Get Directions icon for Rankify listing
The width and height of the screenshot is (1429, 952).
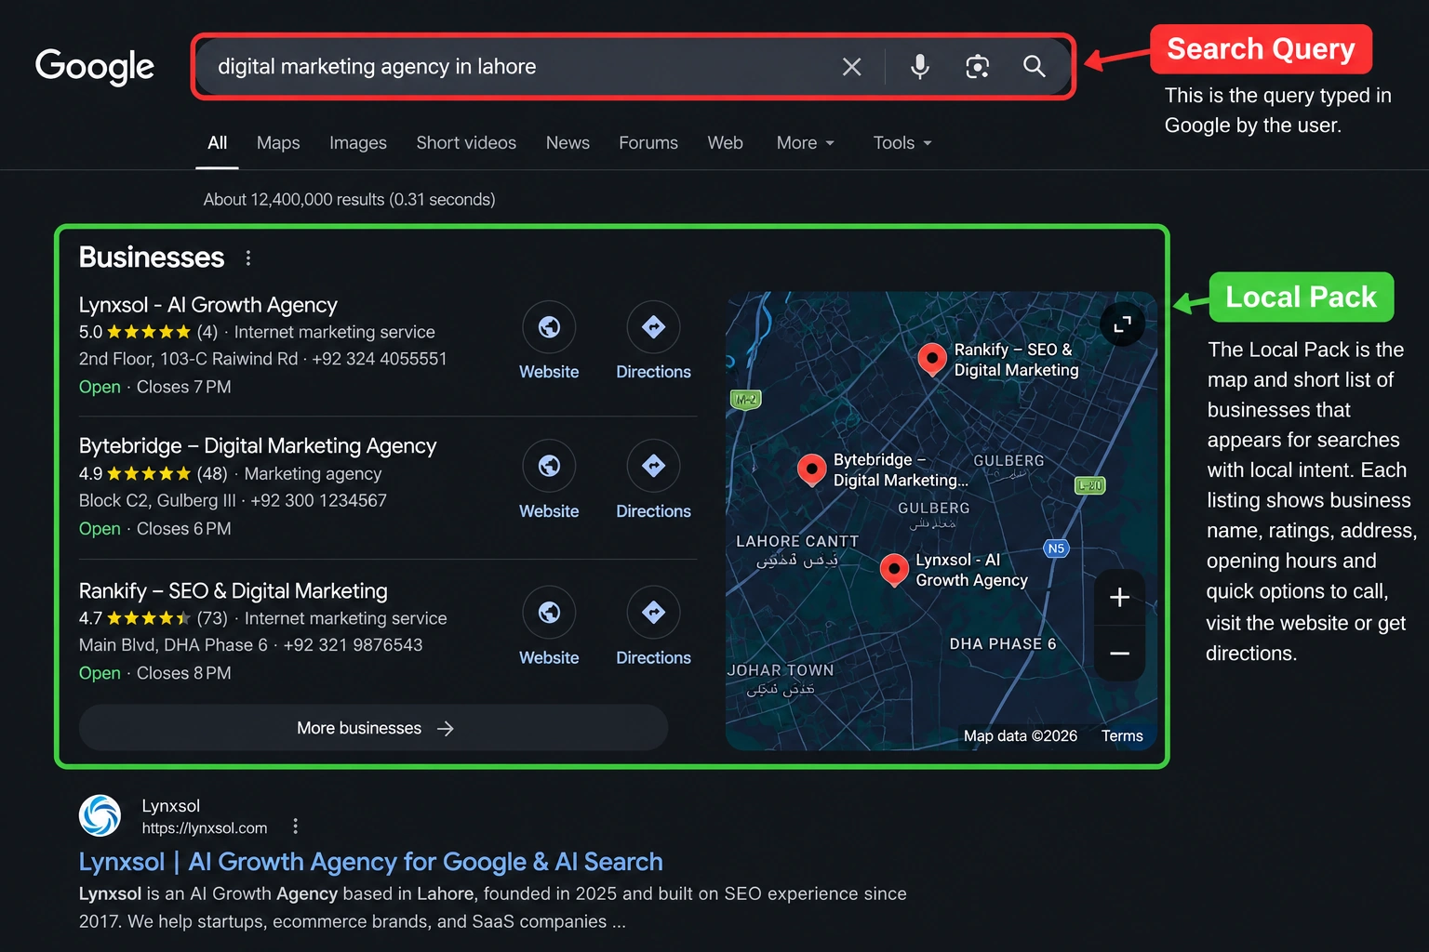click(653, 613)
